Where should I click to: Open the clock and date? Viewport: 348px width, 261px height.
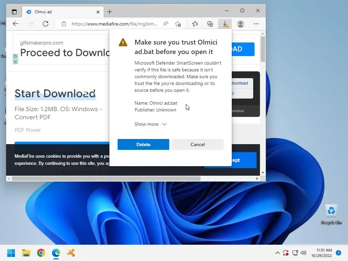click(321, 253)
